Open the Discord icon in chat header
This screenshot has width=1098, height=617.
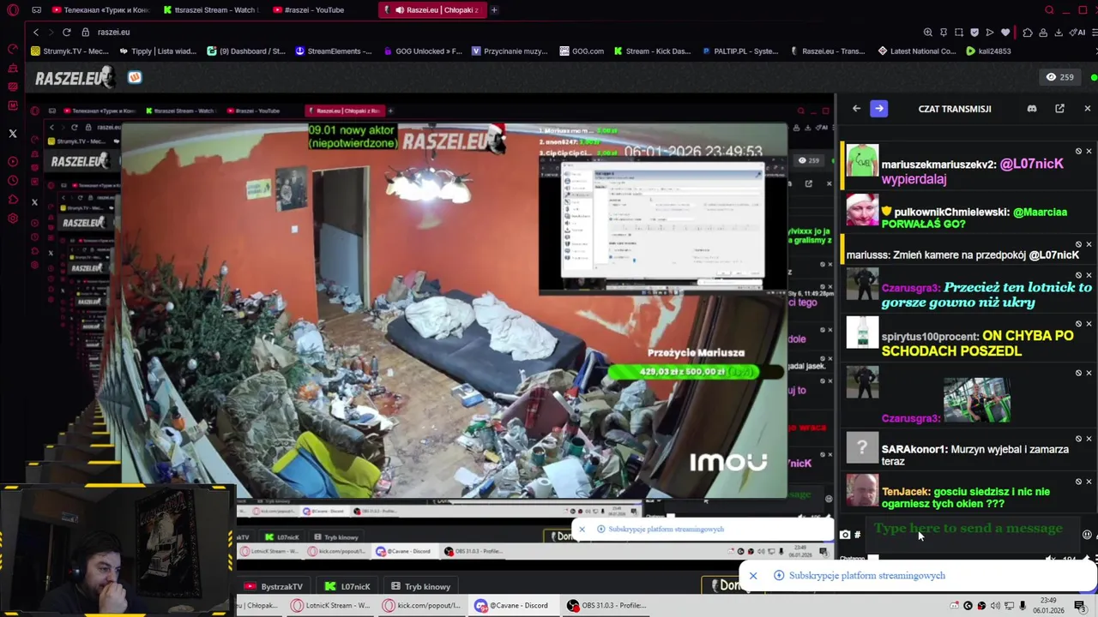click(x=1032, y=109)
